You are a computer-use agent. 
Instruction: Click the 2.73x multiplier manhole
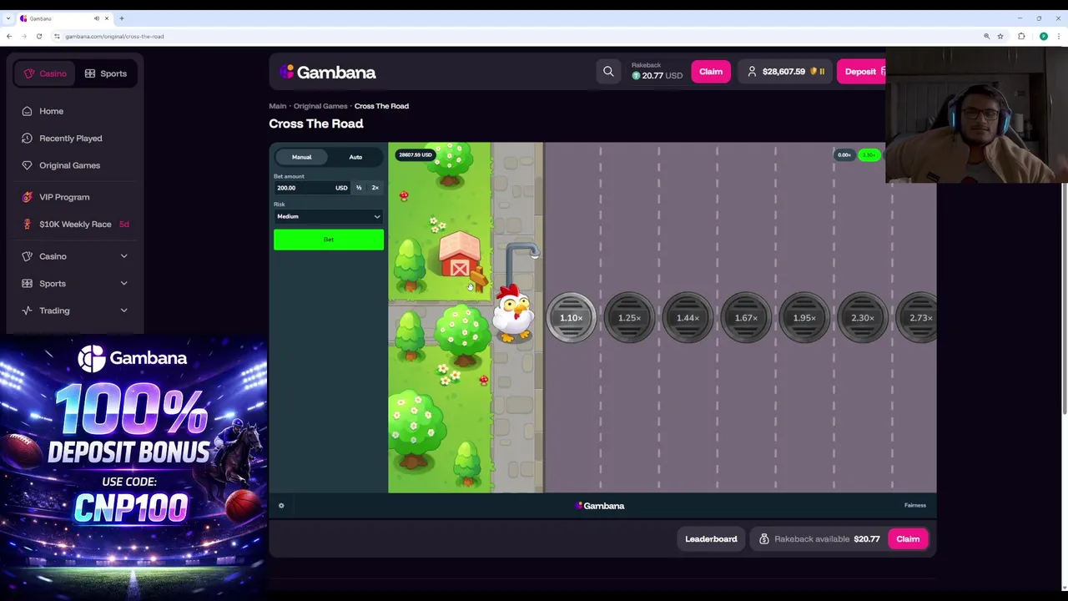click(x=918, y=318)
